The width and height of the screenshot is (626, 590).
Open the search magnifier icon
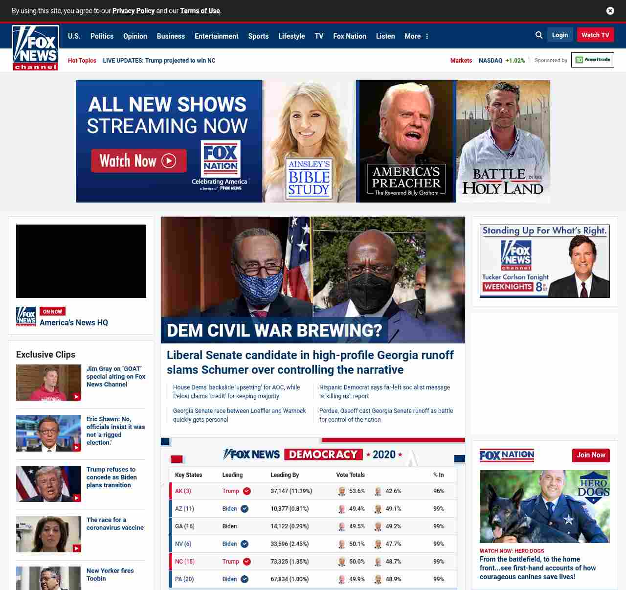click(539, 35)
